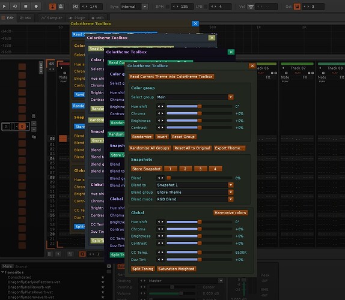Click the minus icon in sequencer
The image size is (345, 300).
(x=34, y=124)
